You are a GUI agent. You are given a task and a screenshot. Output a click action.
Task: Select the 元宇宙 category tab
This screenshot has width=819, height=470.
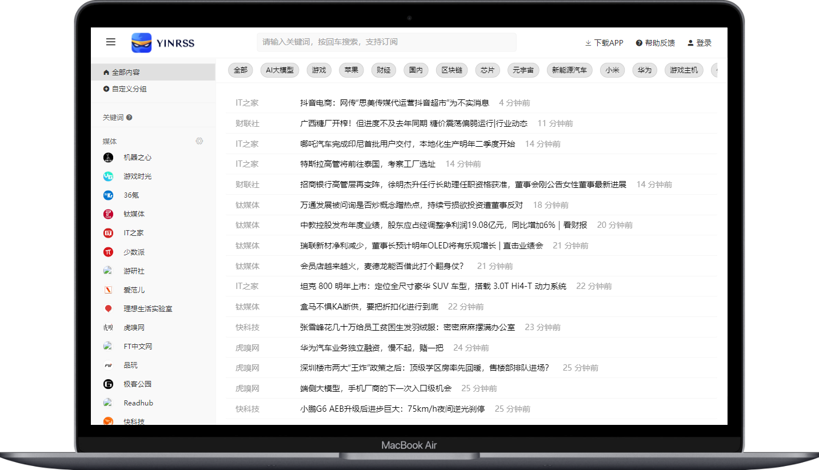(x=523, y=70)
